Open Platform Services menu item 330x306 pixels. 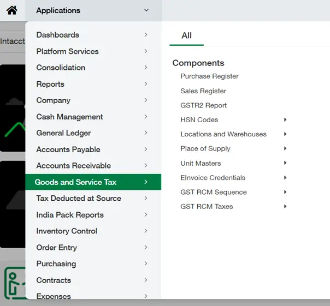pyautogui.click(x=67, y=51)
